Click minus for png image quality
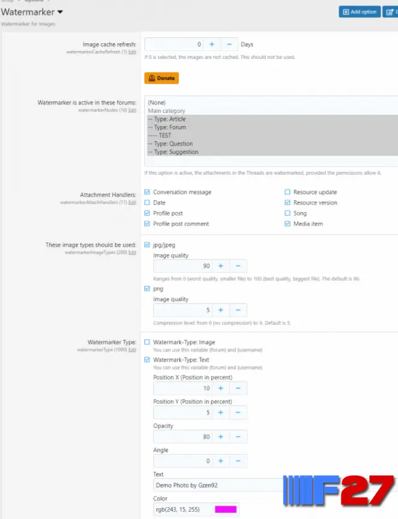The image size is (398, 519). [x=238, y=311]
